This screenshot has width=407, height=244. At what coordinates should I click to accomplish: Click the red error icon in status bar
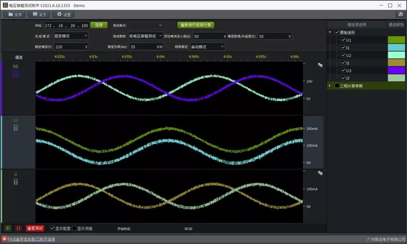click(4, 239)
